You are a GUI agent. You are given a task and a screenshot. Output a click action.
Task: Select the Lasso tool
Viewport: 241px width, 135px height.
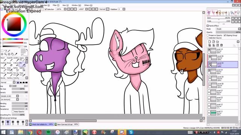point(6,51)
